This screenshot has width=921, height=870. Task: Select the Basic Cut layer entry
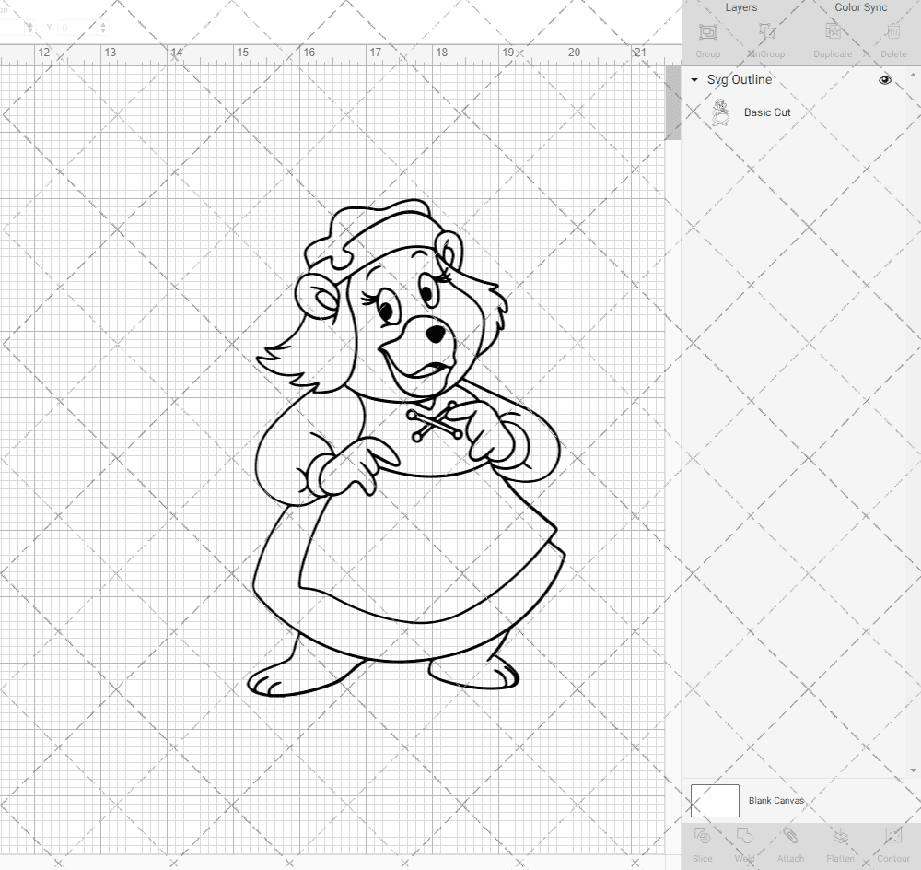[767, 112]
